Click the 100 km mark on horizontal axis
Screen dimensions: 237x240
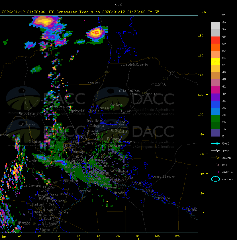point(157,236)
